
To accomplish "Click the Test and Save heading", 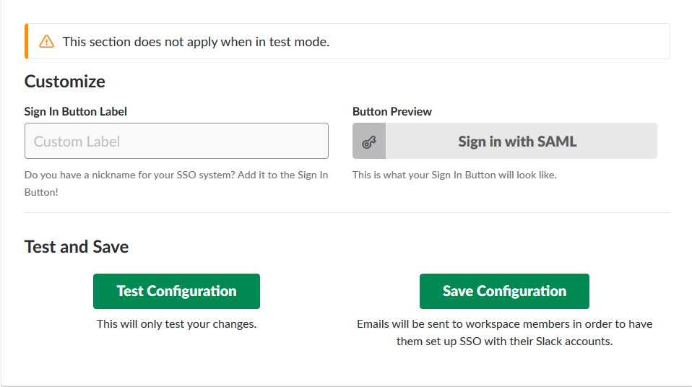I will tap(77, 247).
